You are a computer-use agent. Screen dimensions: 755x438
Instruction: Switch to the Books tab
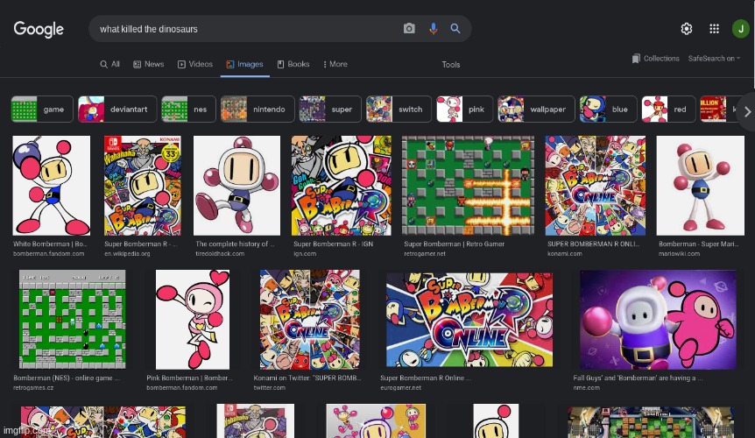tap(293, 64)
